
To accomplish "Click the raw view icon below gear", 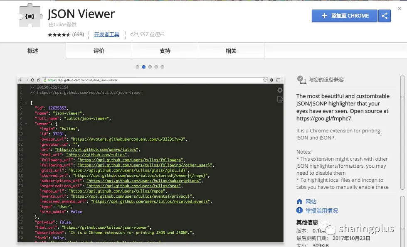I will click(279, 99).
